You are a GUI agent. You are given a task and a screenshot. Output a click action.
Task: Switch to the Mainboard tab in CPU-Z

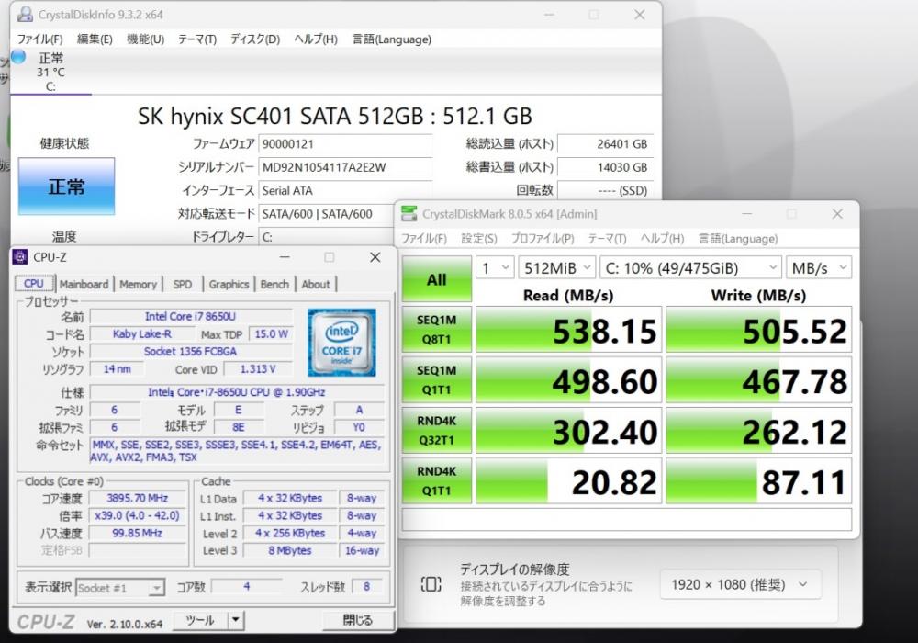(x=84, y=284)
